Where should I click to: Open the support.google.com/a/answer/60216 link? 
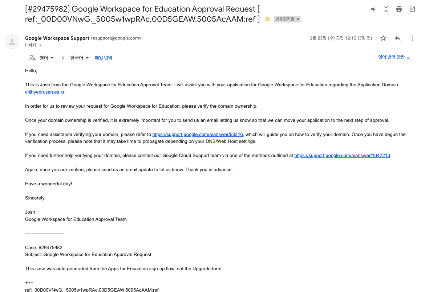pyautogui.click(x=198, y=134)
